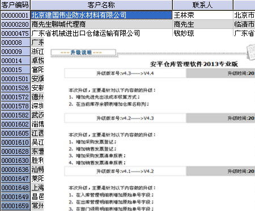The width and height of the screenshot is (255, 211).
Task: Click the v4.3 to V4.4 version banner
Action: coord(160,73)
